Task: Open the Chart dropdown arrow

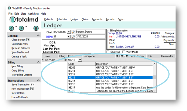Action: (69, 32)
